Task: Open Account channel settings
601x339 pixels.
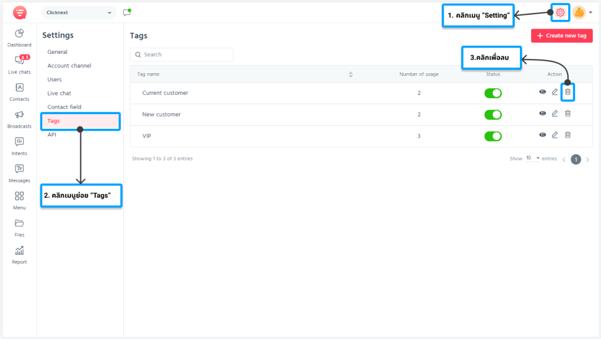Action: (x=69, y=66)
